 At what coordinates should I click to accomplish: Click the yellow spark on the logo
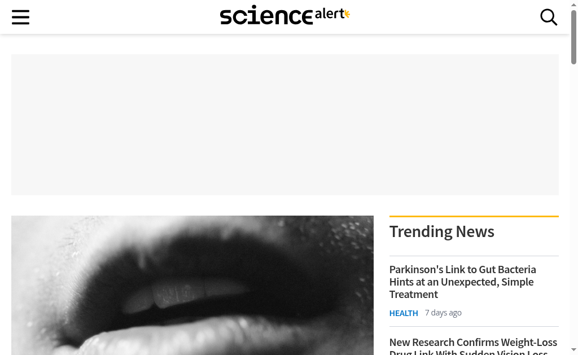coord(347,14)
